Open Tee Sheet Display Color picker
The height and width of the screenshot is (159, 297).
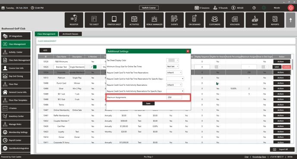pos(172,60)
